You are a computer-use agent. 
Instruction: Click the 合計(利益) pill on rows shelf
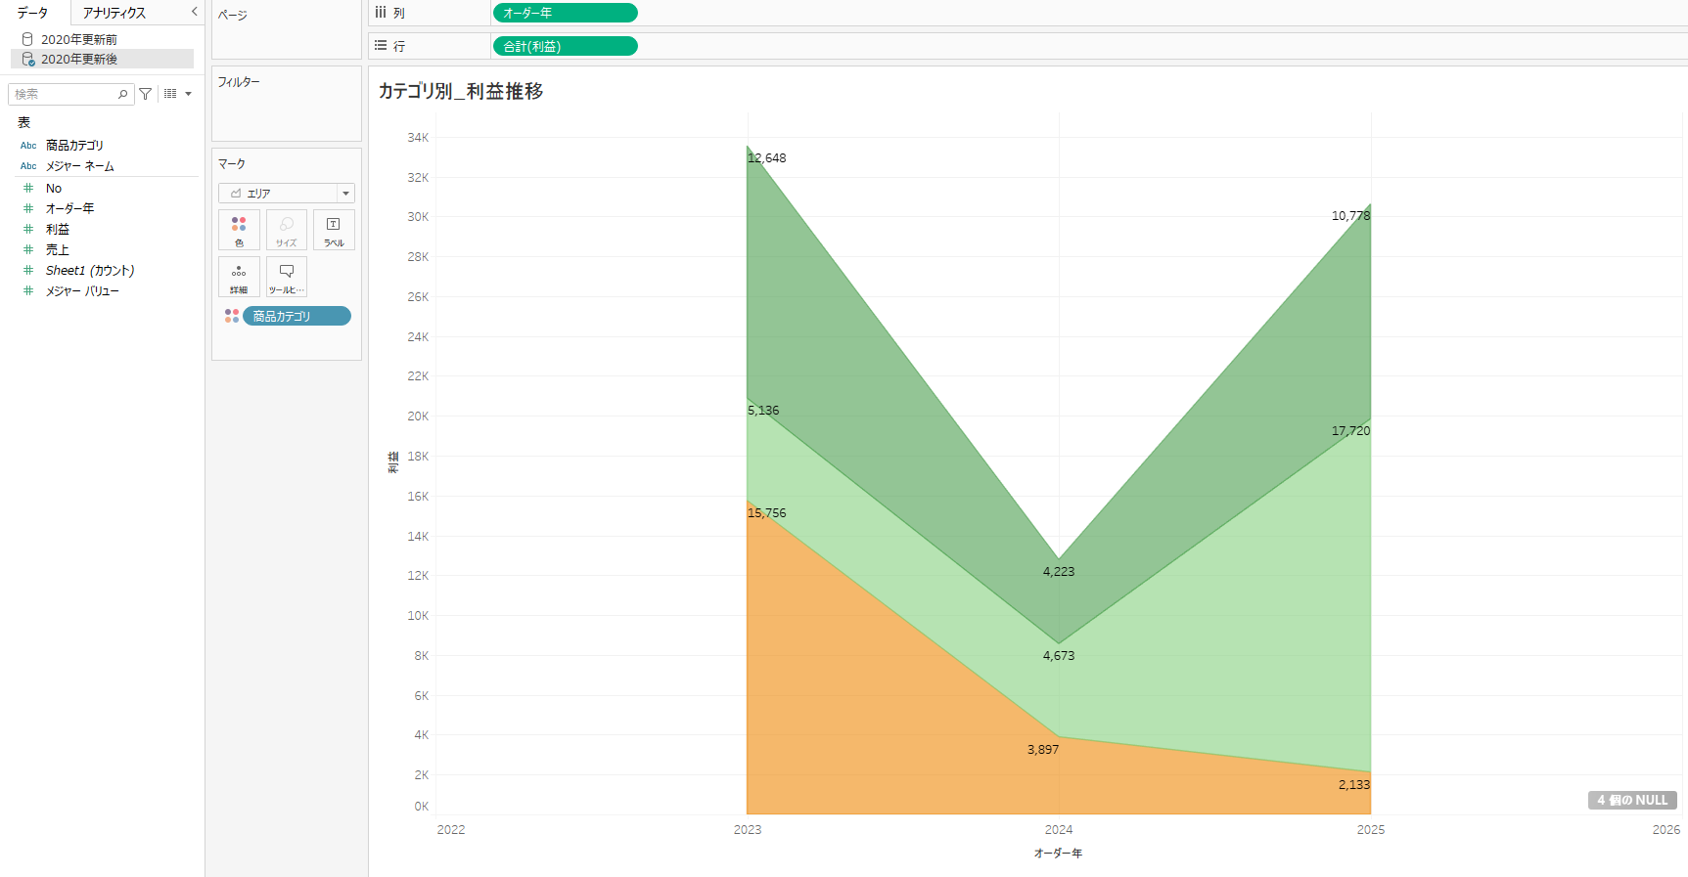[565, 46]
